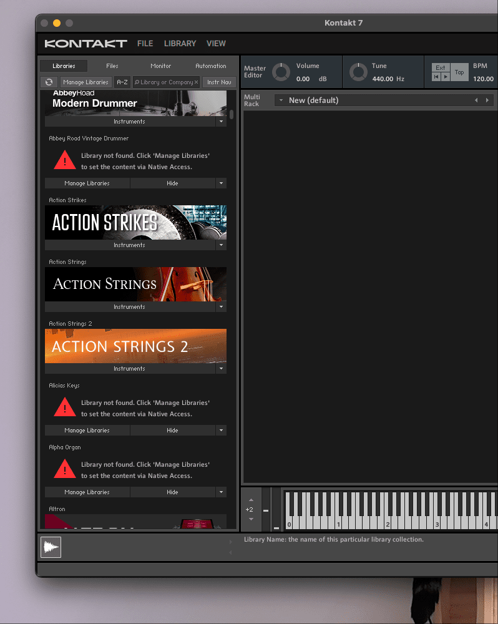Viewport: 498px width, 624px height.
Task: Show Instruments for Action Strikes
Action: (130, 245)
